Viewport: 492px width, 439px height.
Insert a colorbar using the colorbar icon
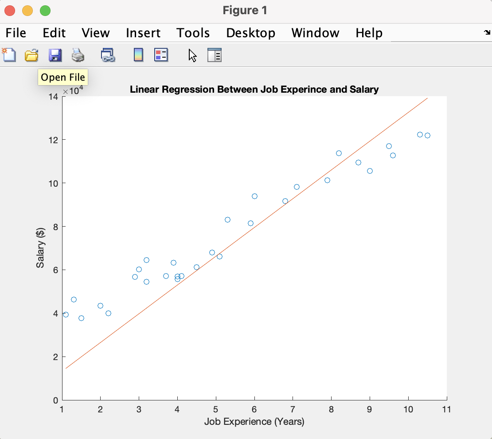pyautogui.click(x=138, y=55)
